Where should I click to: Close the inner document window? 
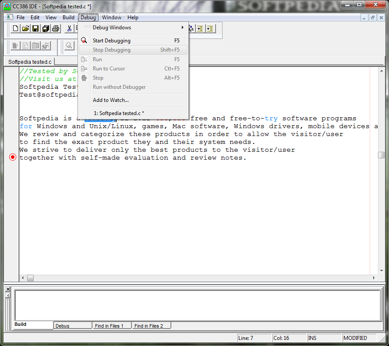[x=381, y=17]
